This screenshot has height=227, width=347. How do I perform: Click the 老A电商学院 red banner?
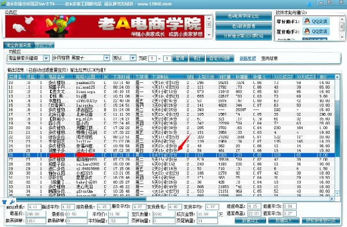point(105,27)
